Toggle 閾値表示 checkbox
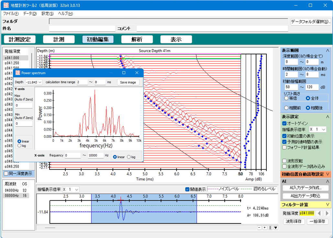 (x=187, y=189)
